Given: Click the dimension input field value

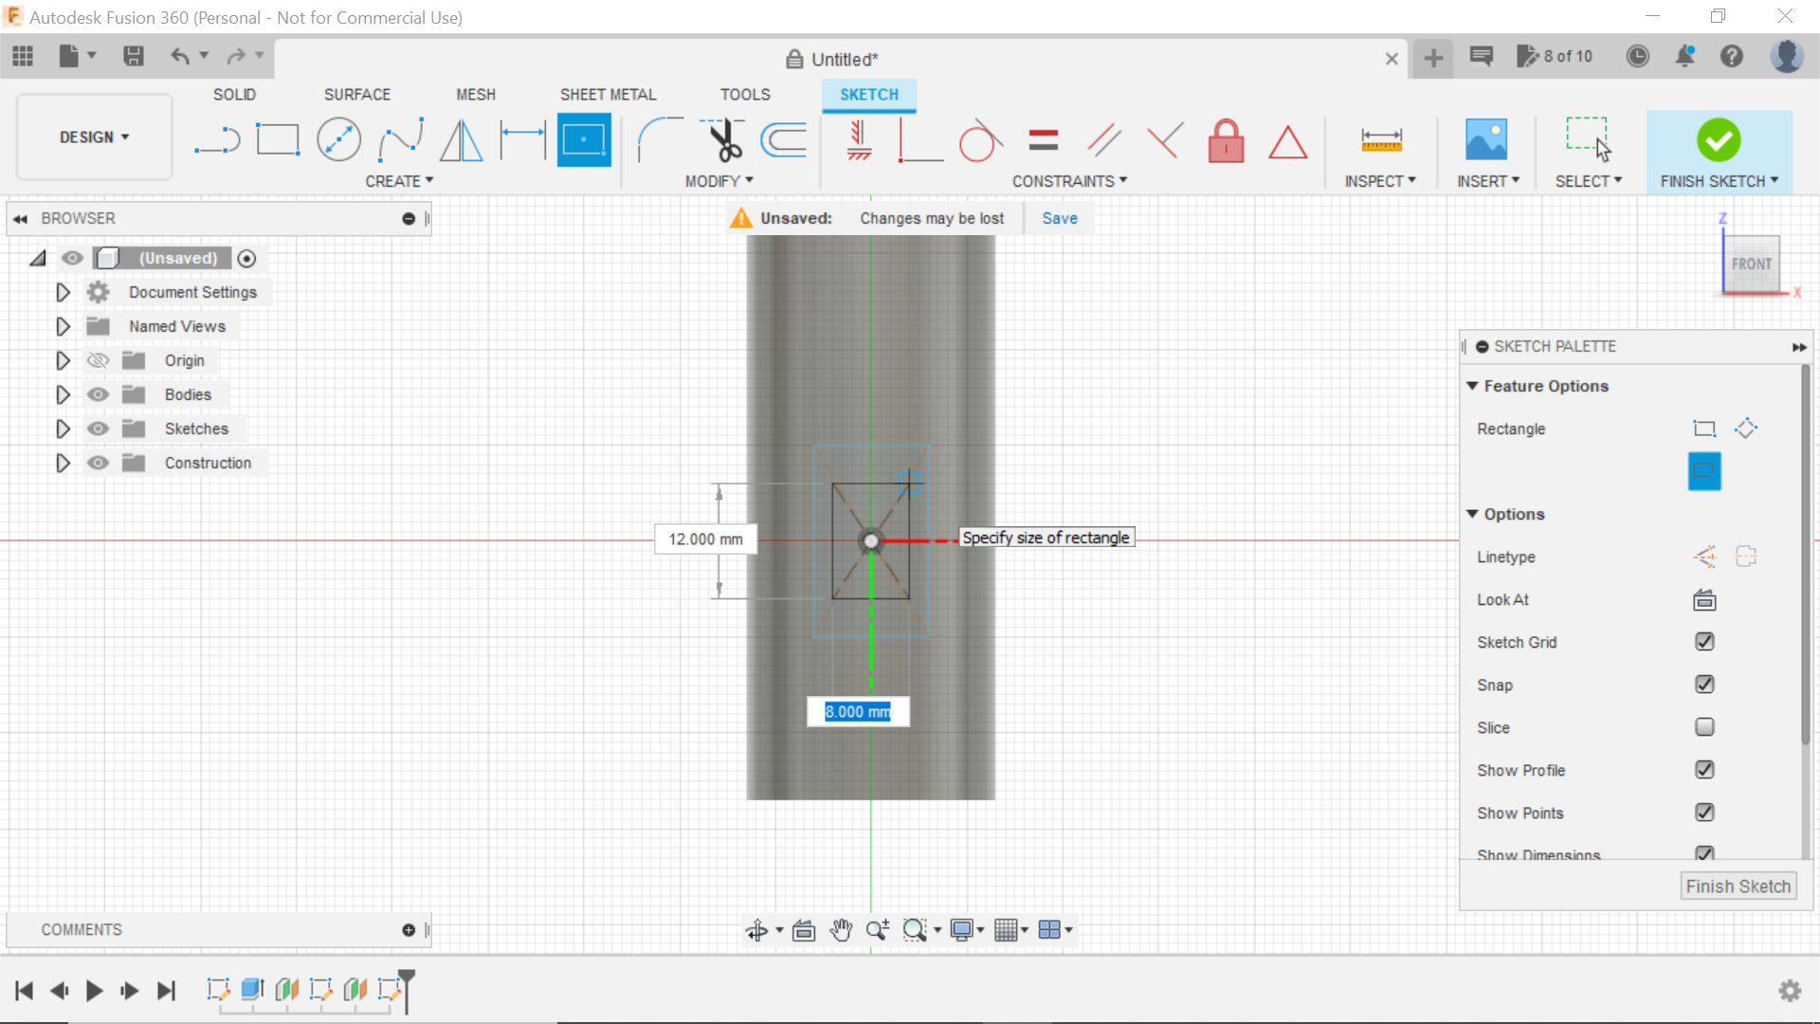Looking at the screenshot, I should click(858, 710).
